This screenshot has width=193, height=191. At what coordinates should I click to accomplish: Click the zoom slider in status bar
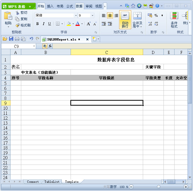(159, 187)
